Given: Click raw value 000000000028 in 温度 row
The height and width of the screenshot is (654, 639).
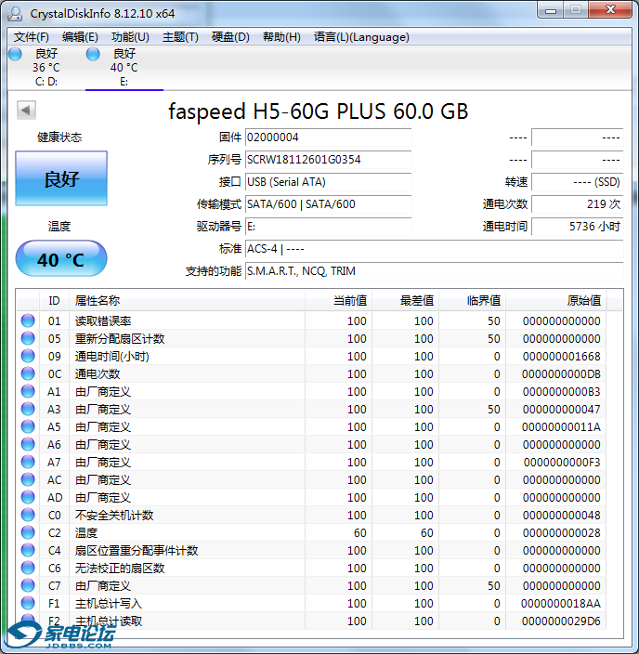Looking at the screenshot, I should click(561, 532).
